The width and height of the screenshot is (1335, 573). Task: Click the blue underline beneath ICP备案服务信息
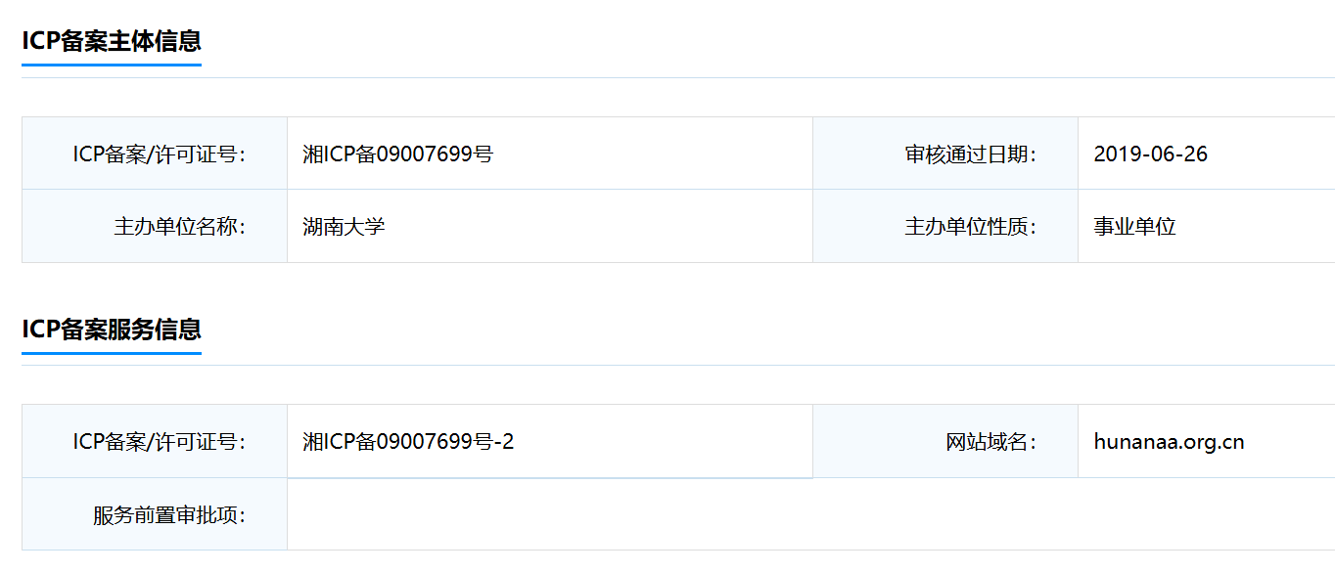pos(112,353)
